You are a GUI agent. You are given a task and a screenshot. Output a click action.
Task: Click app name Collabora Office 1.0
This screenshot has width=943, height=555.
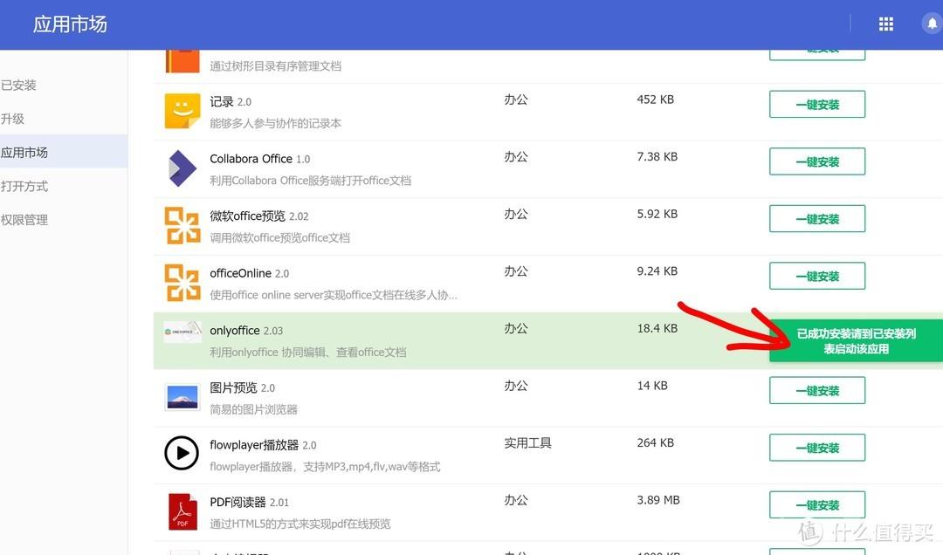click(260, 159)
